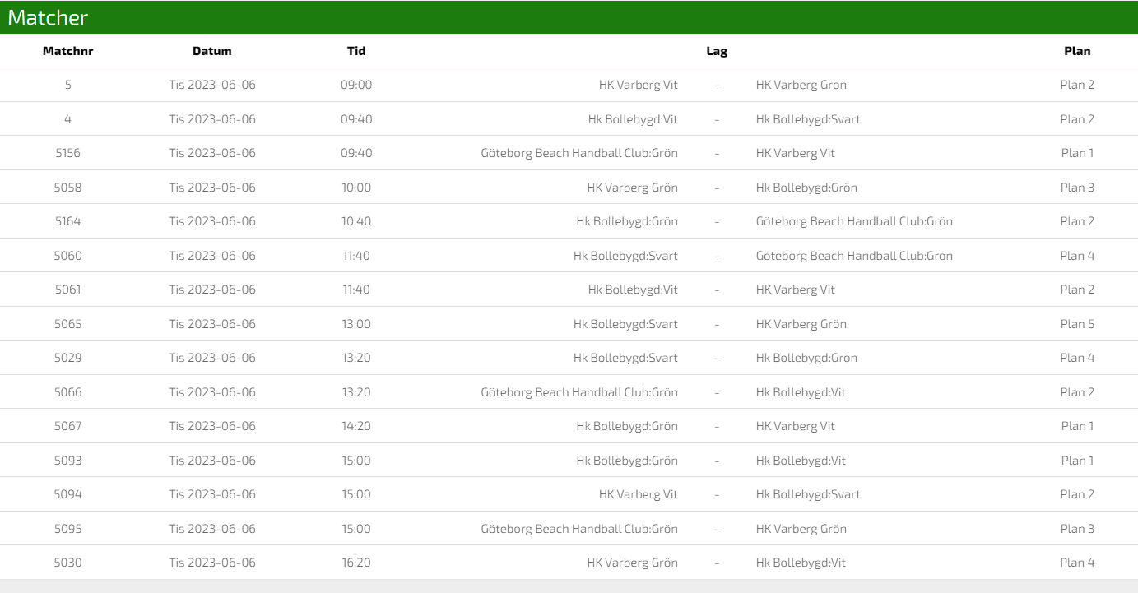Screen dimensions: 1138x593
Task: Click the Plan column header
Action: pyautogui.click(x=1076, y=51)
